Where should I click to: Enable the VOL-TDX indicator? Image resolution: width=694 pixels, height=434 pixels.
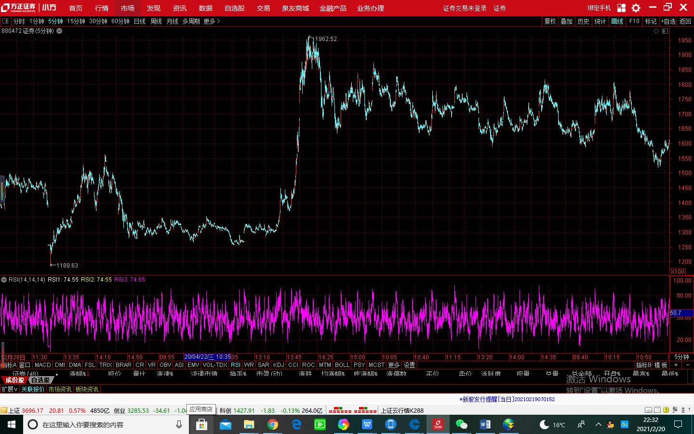coord(215,365)
